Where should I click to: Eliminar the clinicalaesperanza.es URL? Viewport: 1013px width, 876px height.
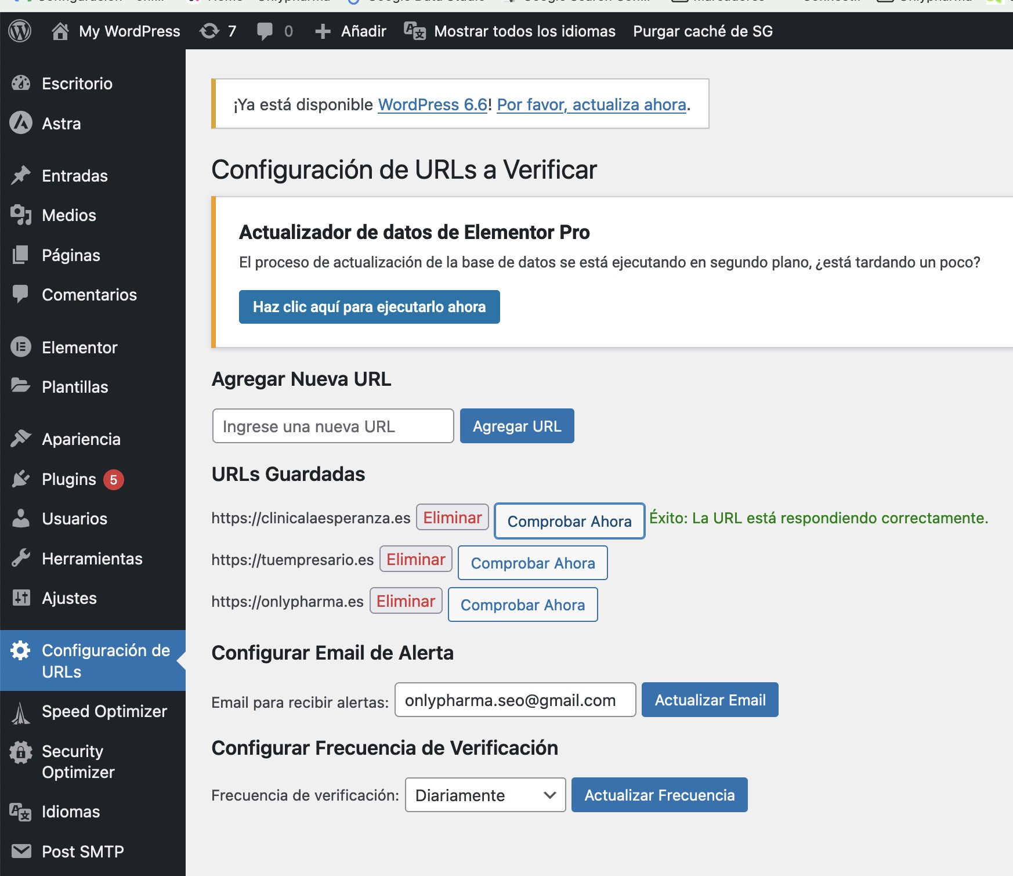pyautogui.click(x=453, y=517)
